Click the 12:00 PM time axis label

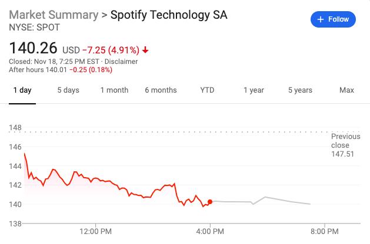(95, 231)
